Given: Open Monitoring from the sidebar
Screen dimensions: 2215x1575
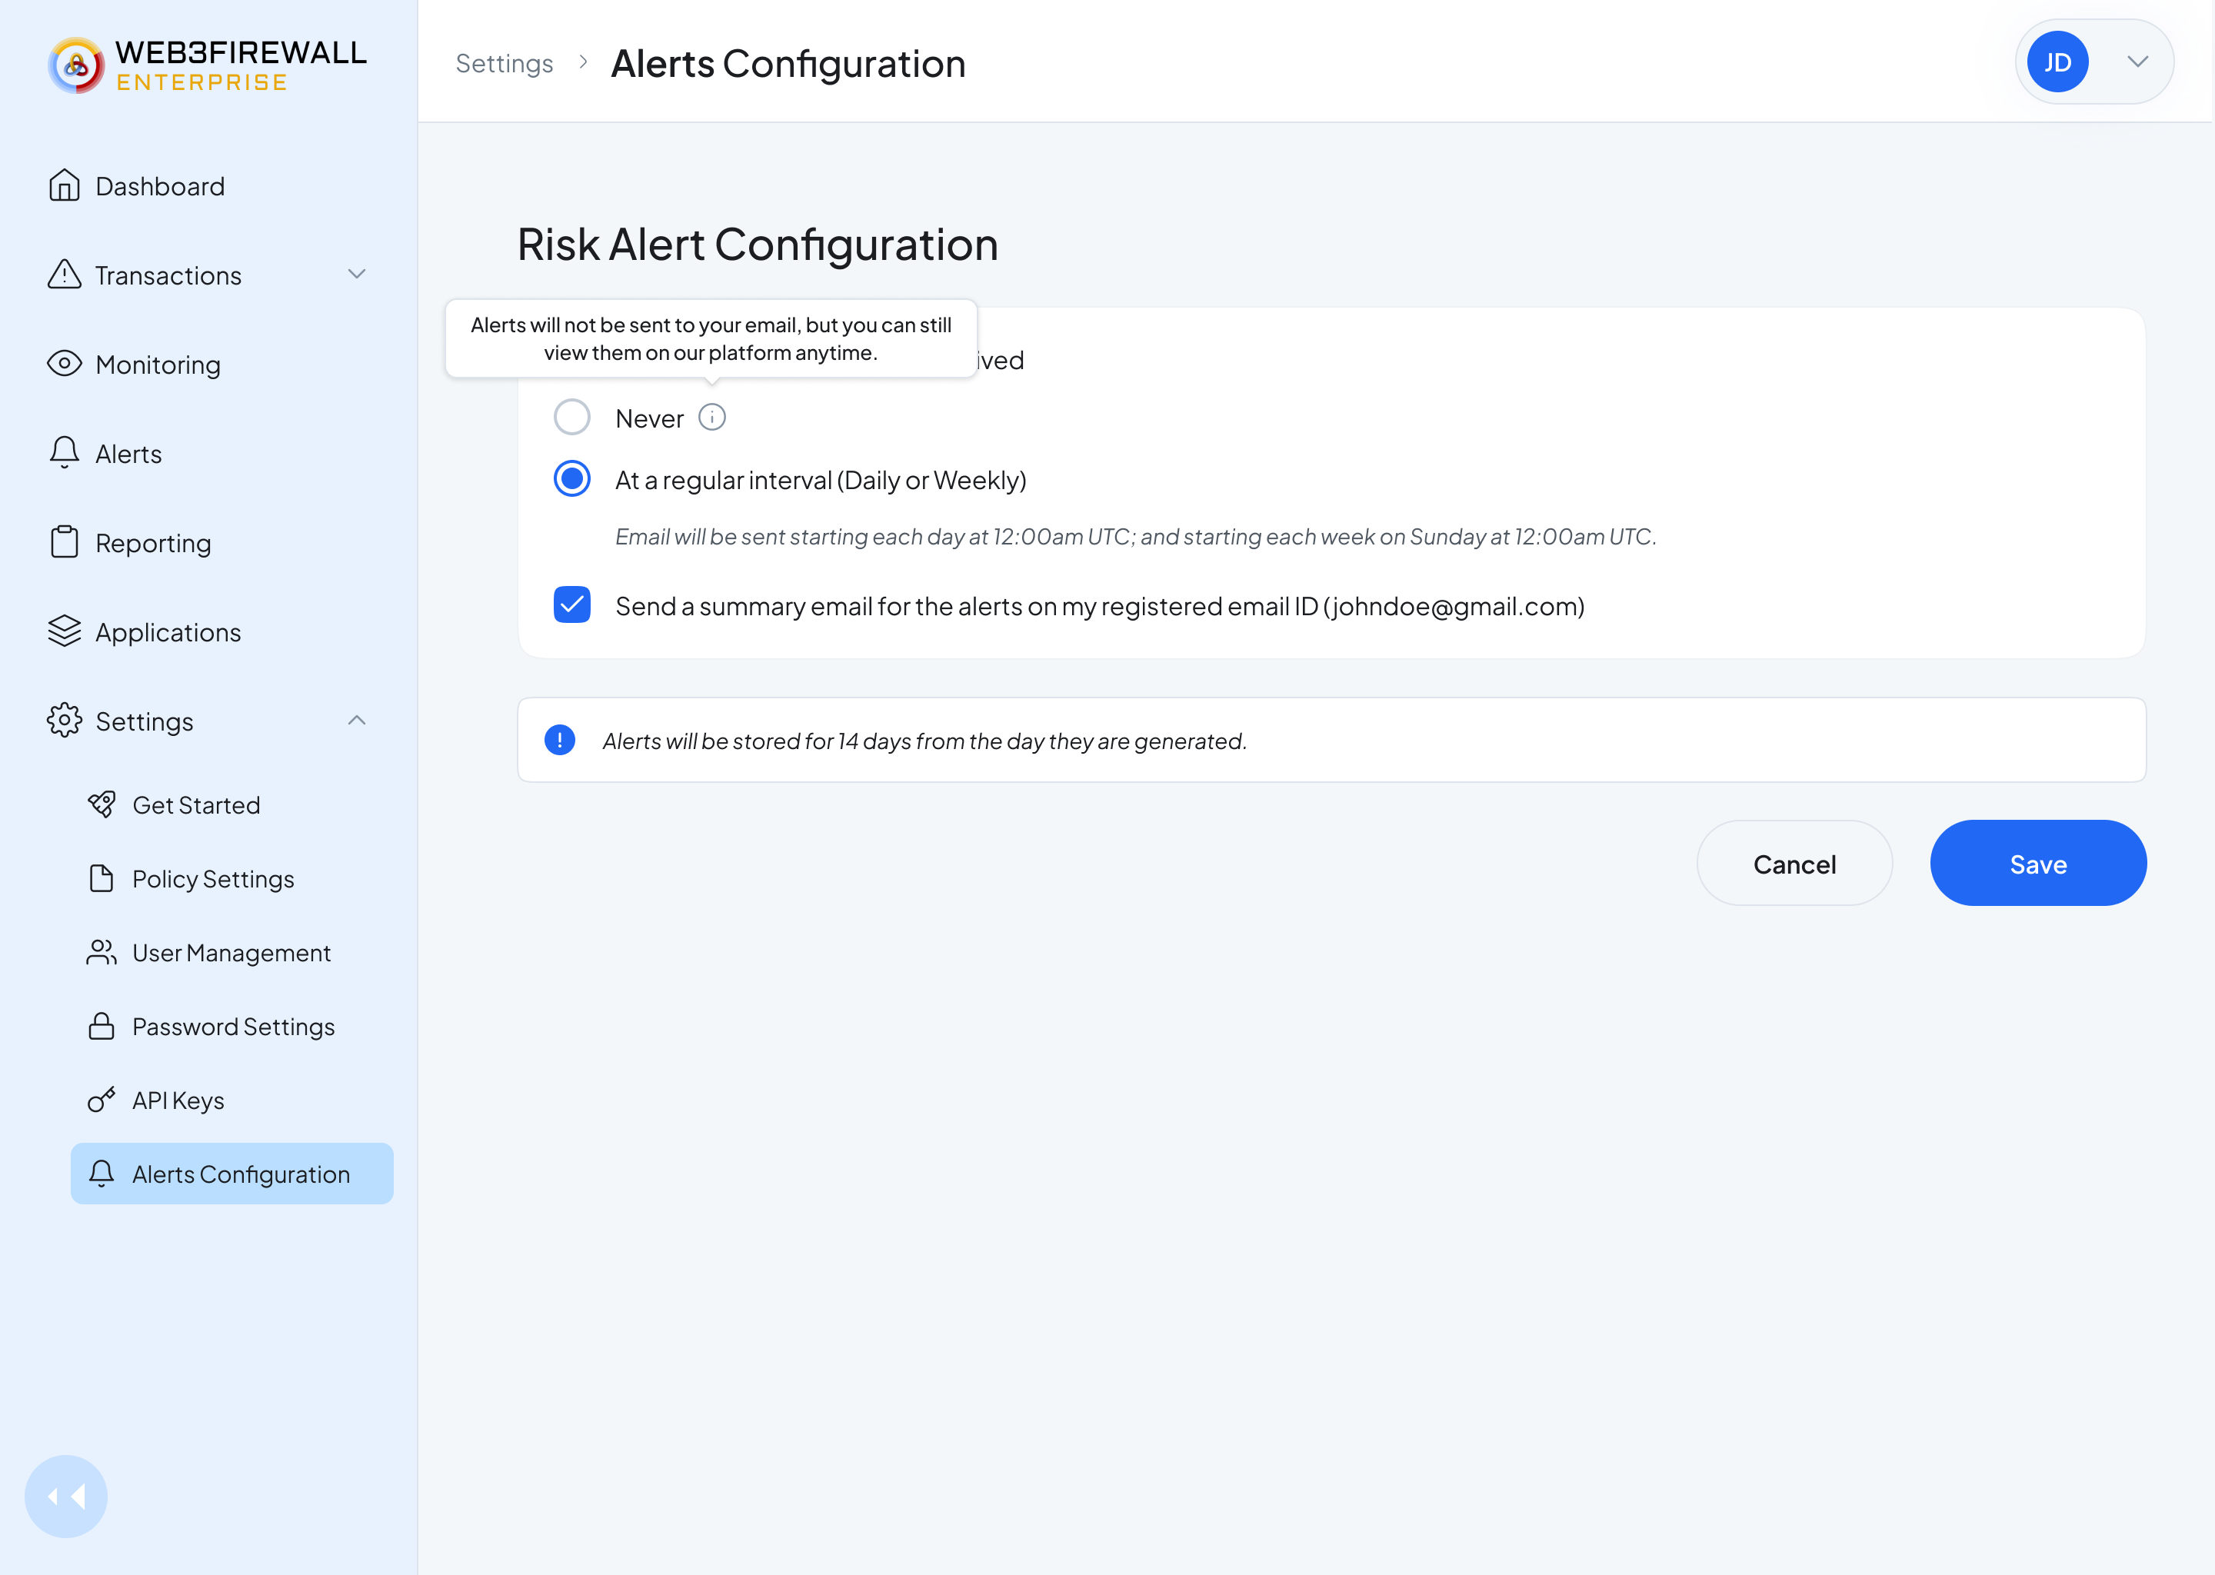Looking at the screenshot, I should pyautogui.click(x=158, y=365).
